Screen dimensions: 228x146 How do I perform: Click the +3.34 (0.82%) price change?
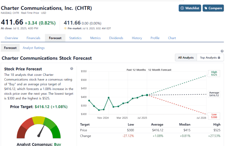pos(40,23)
